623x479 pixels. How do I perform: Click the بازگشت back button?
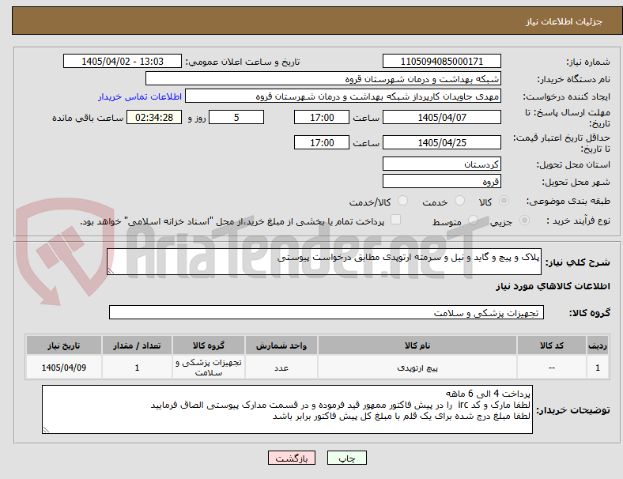point(292,458)
